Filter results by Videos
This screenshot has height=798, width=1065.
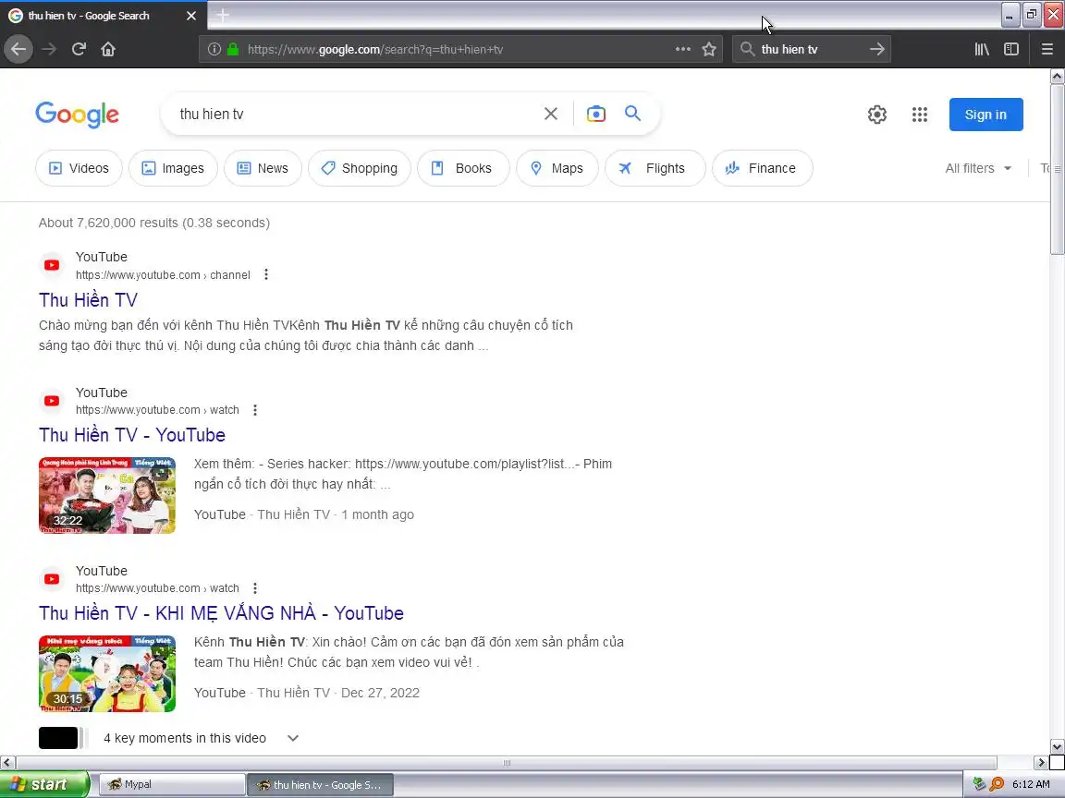[79, 168]
